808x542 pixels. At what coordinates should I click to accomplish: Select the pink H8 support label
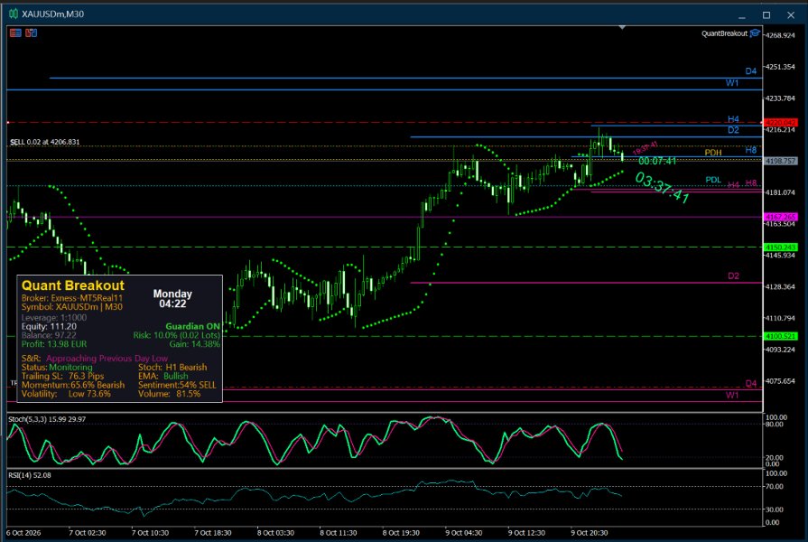click(751, 183)
